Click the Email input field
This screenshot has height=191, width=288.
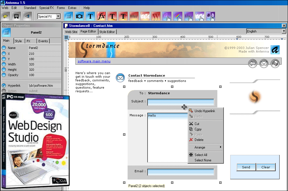[x=181, y=172]
